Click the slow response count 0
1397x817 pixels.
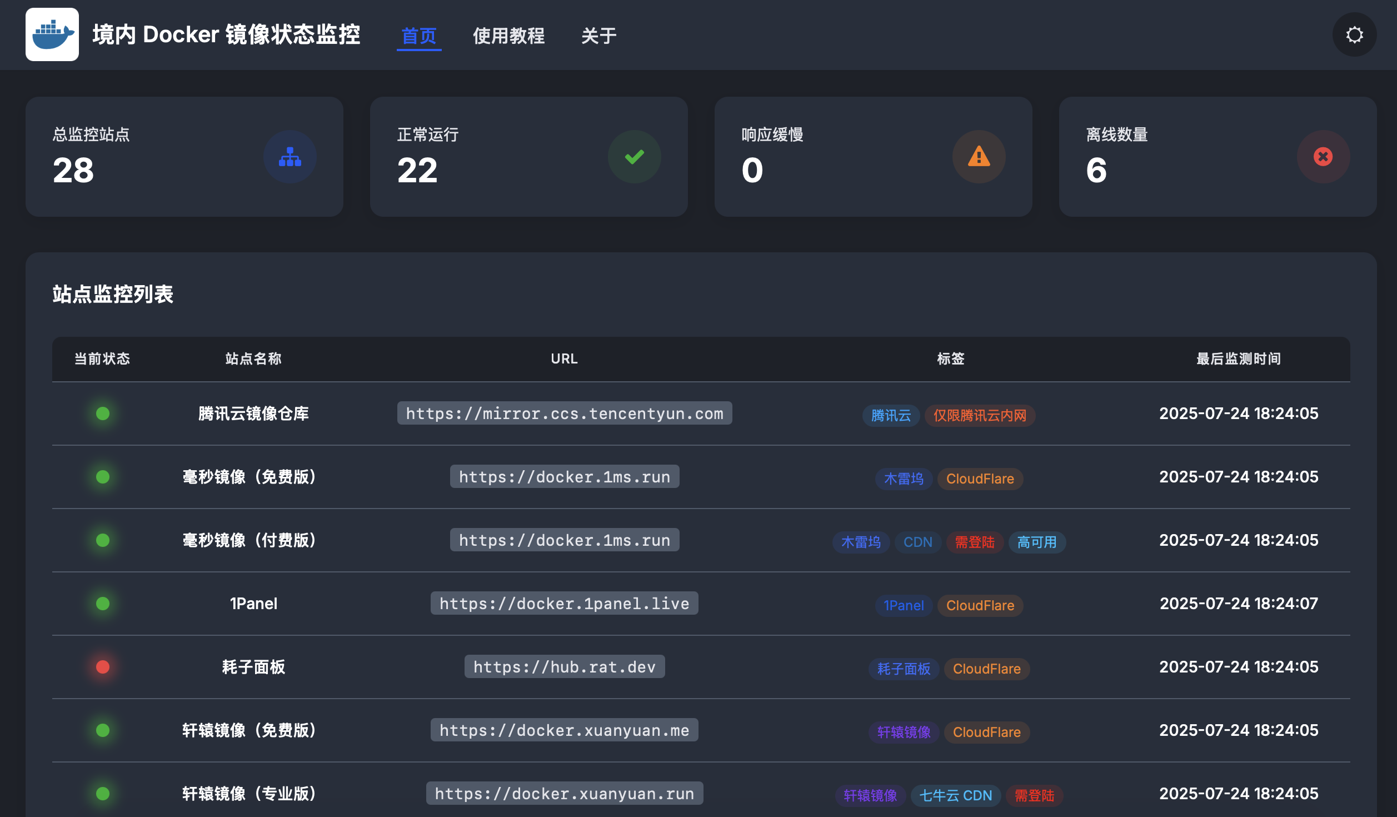752,170
